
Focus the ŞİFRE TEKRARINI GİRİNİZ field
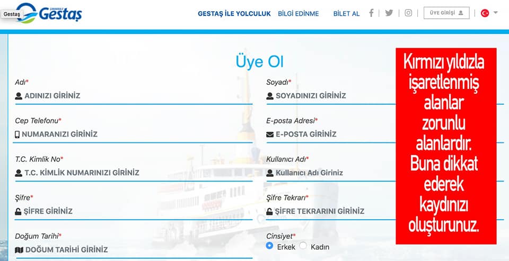coord(331,211)
